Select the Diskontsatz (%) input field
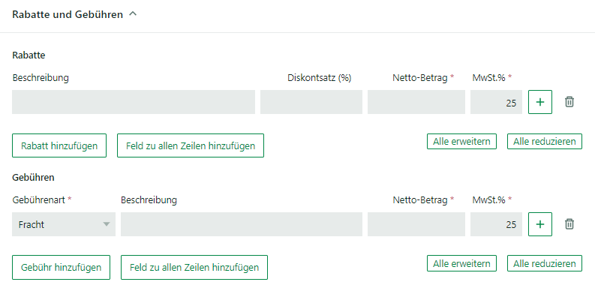The height and width of the screenshot is (291, 595). pos(311,102)
